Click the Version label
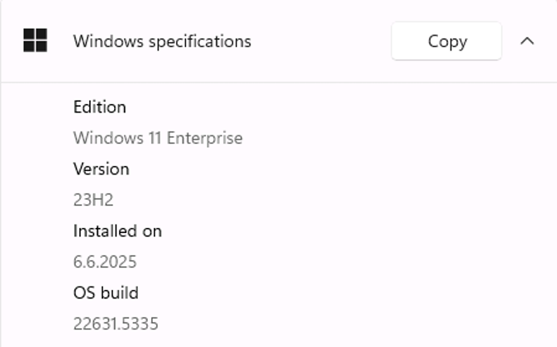557x347 pixels. (x=102, y=169)
